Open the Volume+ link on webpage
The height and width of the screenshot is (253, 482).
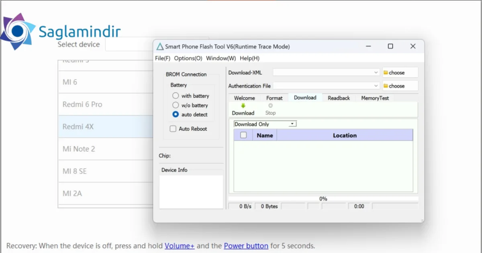[x=180, y=246]
